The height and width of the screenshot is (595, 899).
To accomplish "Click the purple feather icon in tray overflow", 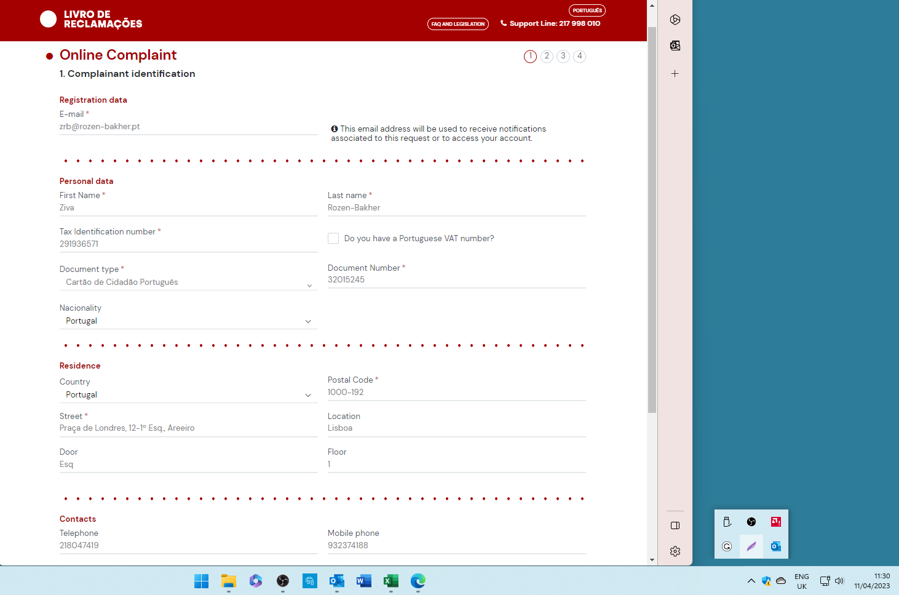I will (751, 546).
